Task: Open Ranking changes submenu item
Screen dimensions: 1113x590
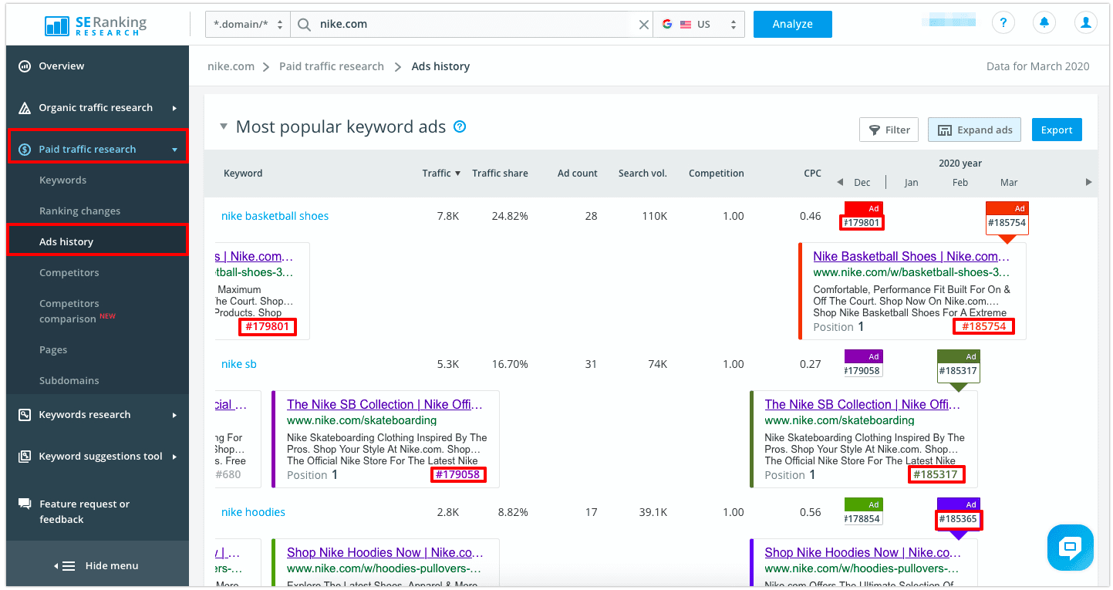Action: pyautogui.click(x=79, y=211)
